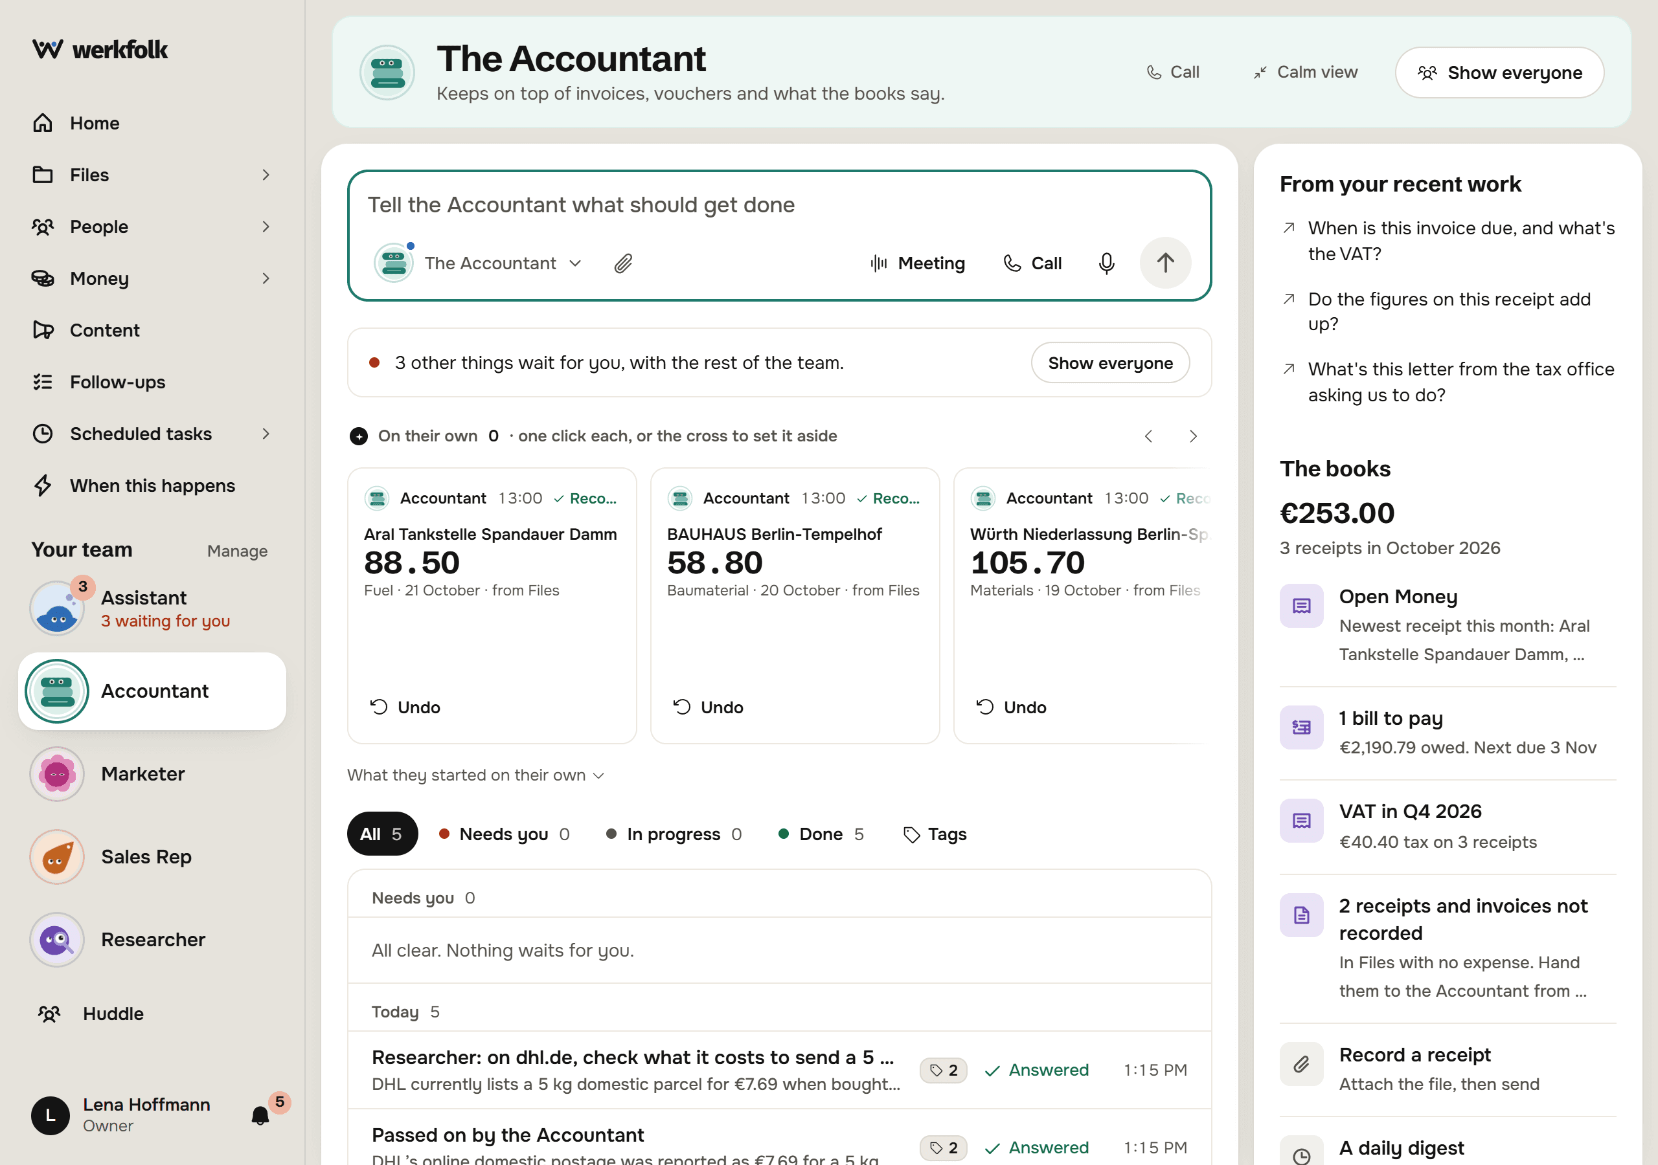Image resolution: width=1658 pixels, height=1165 pixels.
Task: Ask when this invoice is due
Action: point(1448,241)
